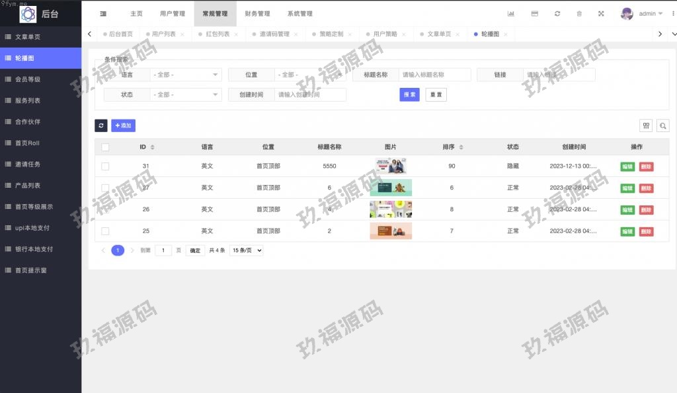
Task: Open the 财务管理 top menu
Action: click(257, 14)
